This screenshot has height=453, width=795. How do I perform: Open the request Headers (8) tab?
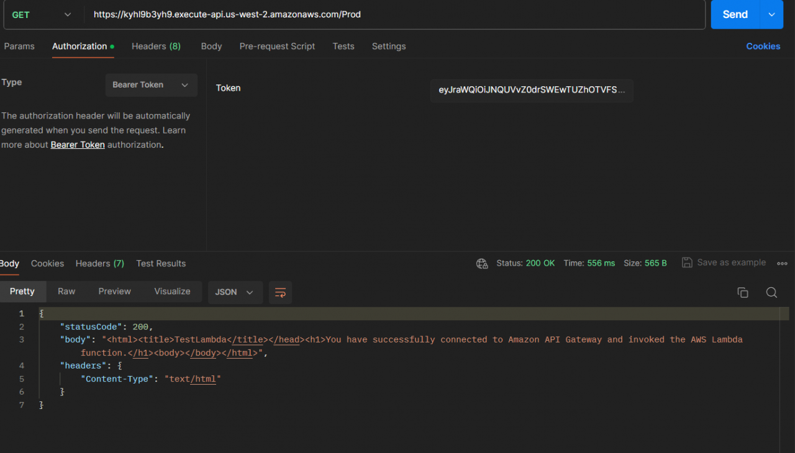(156, 47)
